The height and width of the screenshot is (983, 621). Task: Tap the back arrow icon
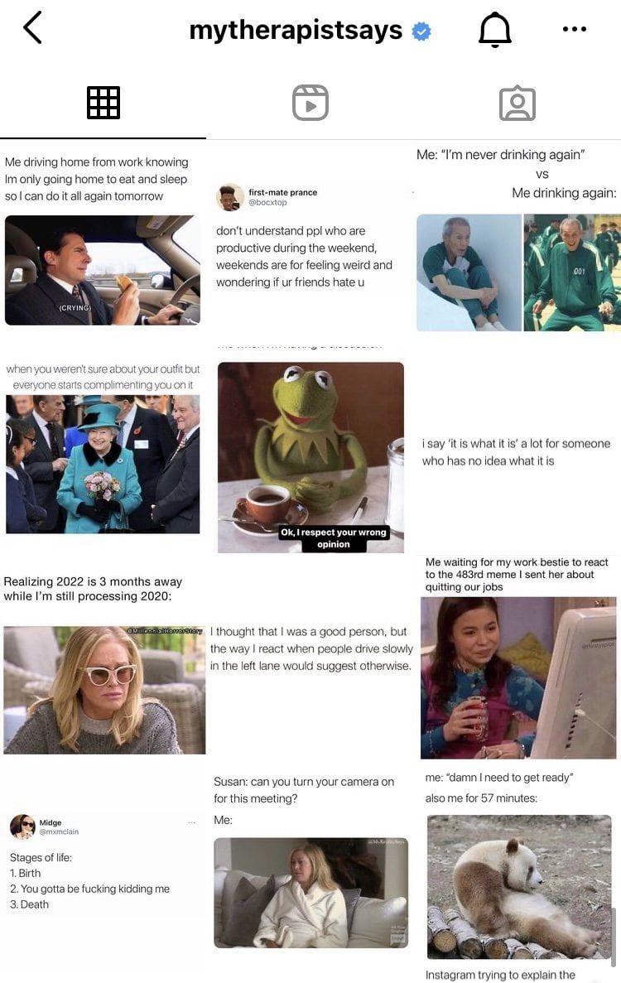click(x=32, y=27)
